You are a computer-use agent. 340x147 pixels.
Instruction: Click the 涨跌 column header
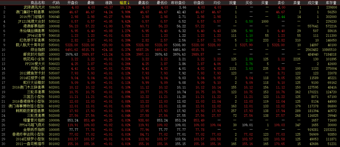pyautogui.click(x=109, y=3)
